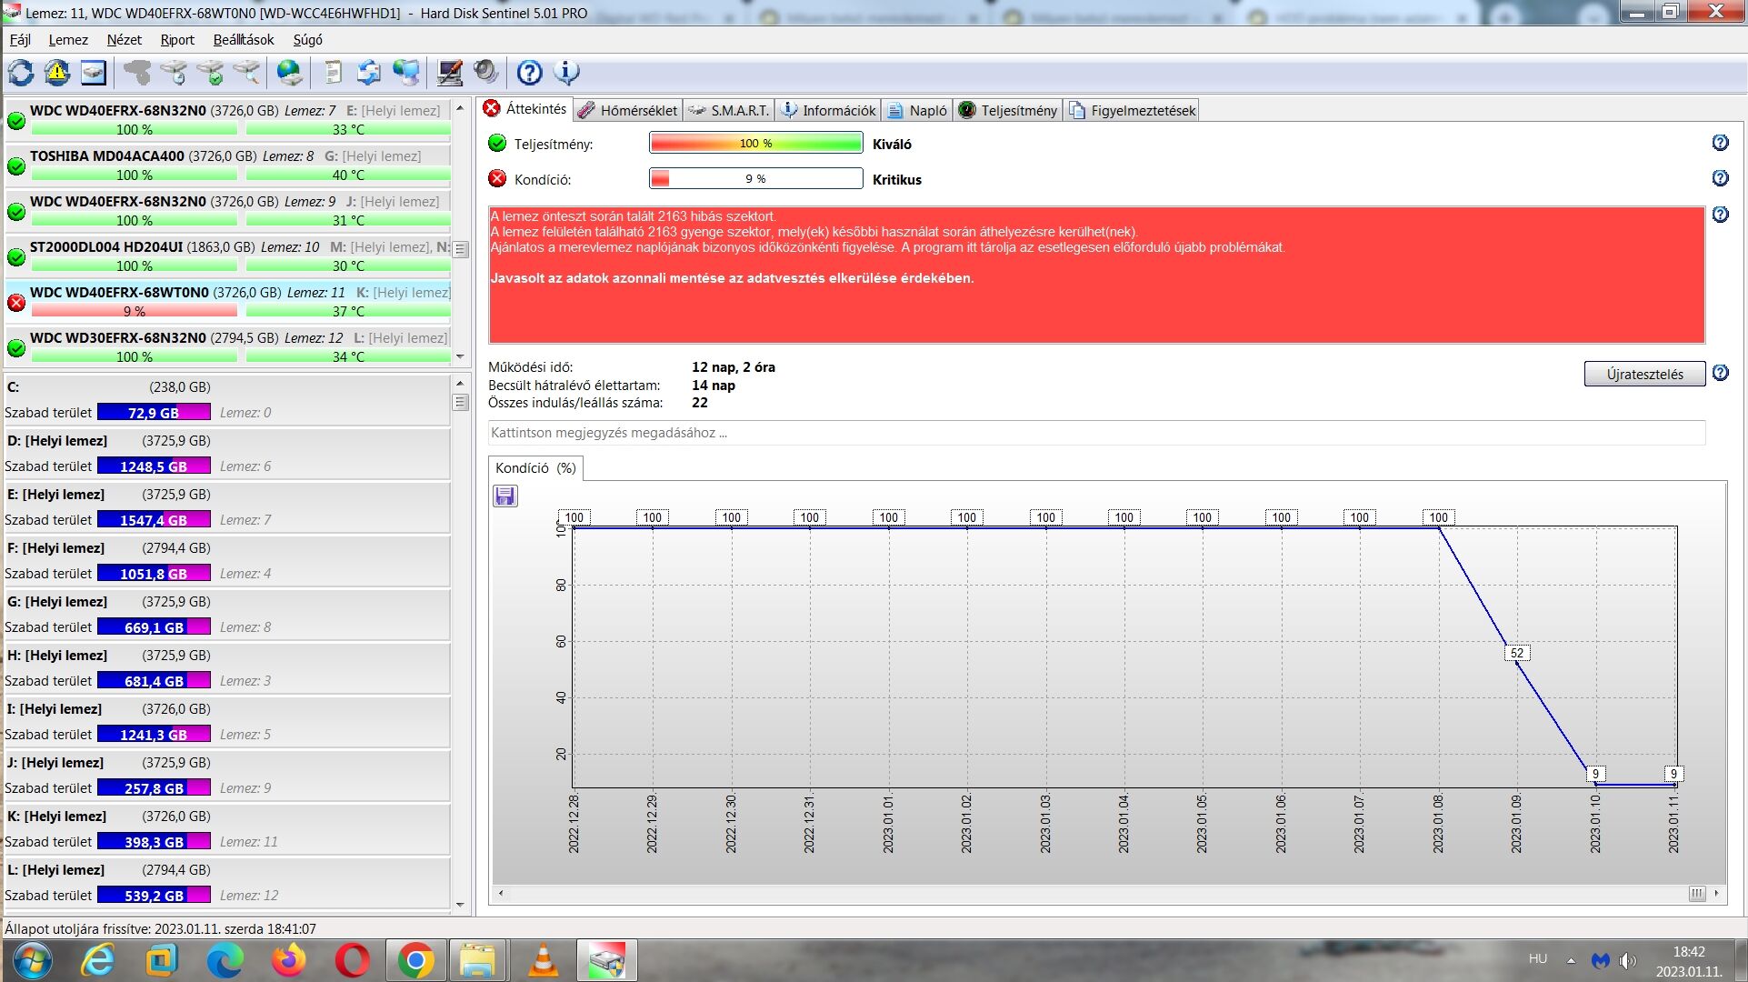Click the disk with magnifier surface test icon

point(246,73)
